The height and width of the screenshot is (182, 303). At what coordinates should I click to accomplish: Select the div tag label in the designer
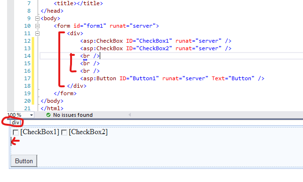16,122
